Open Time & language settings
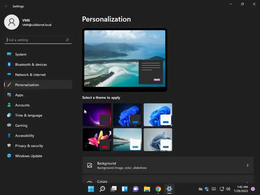260x195 pixels. click(x=38, y=115)
